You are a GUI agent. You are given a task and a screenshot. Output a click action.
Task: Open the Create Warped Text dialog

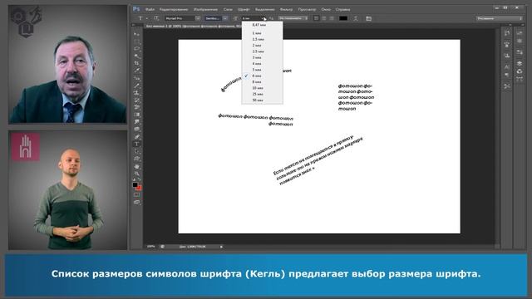tap(356, 18)
